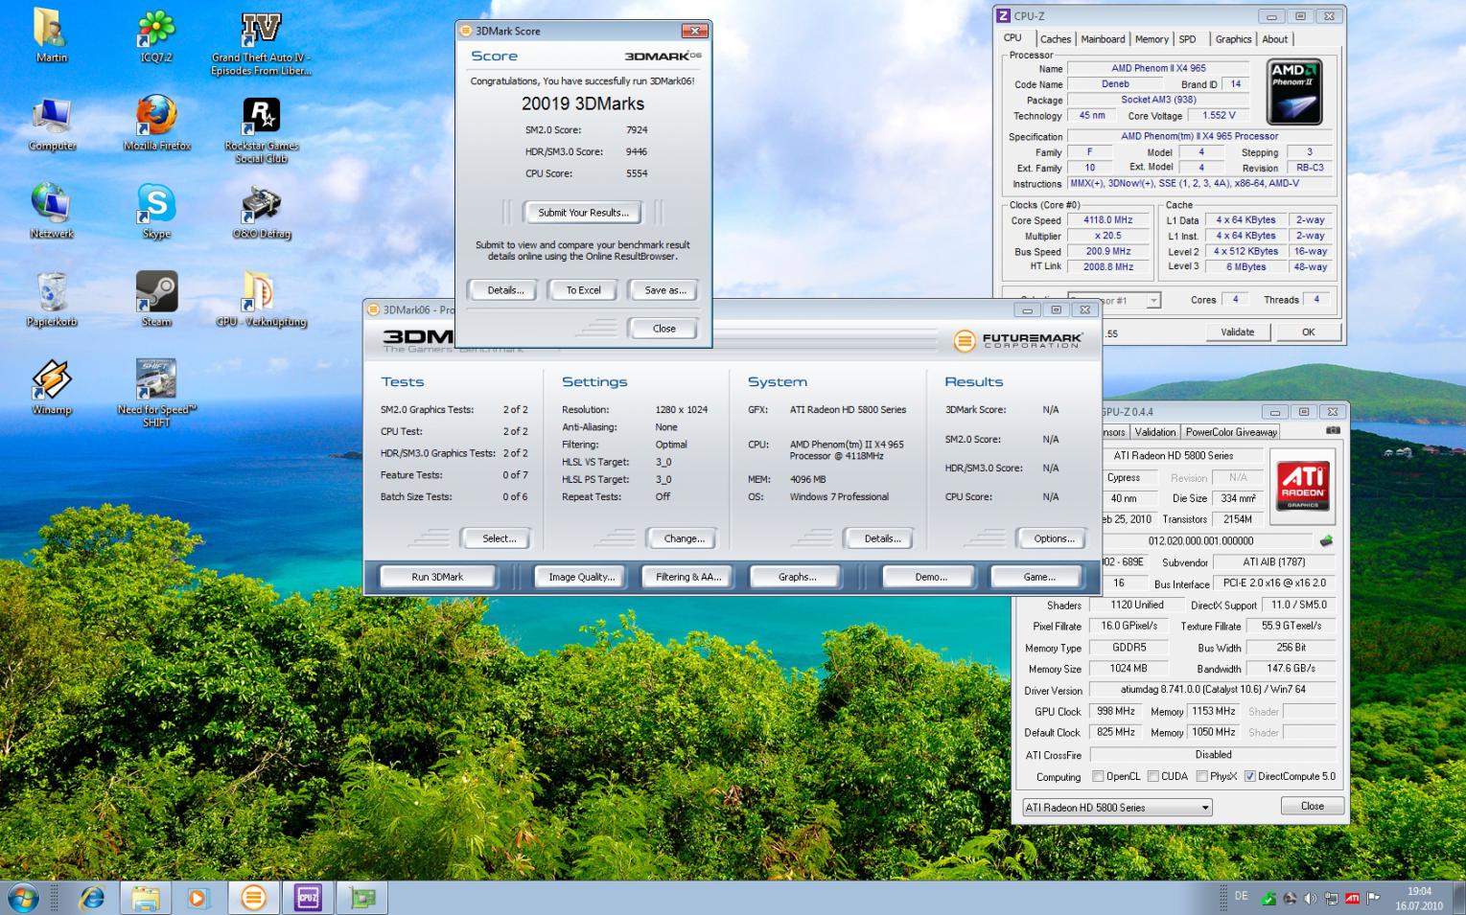Image resolution: width=1466 pixels, height=915 pixels.
Task: Open Grand Theft Auto IV desktop icon
Action: coord(261,41)
